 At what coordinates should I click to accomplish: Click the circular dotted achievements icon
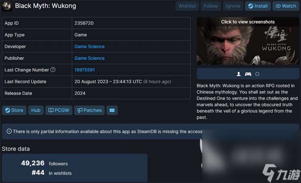click(x=257, y=74)
